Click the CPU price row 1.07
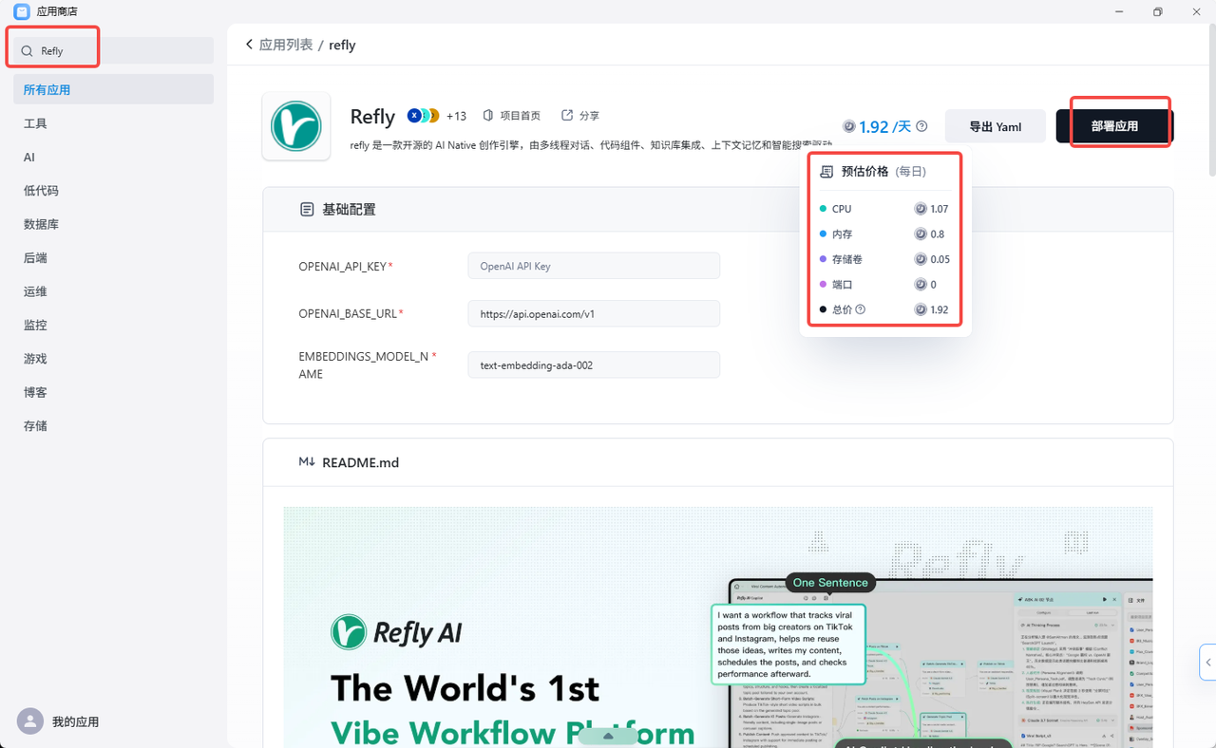Image resolution: width=1216 pixels, height=748 pixels. coord(883,209)
